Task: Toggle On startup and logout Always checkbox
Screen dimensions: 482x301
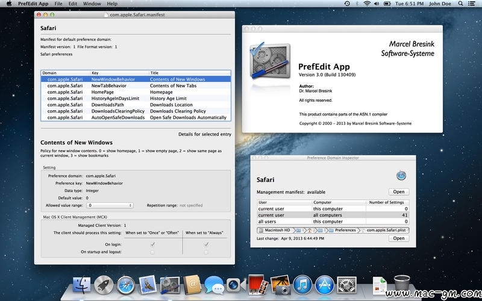Action: (x=206, y=252)
